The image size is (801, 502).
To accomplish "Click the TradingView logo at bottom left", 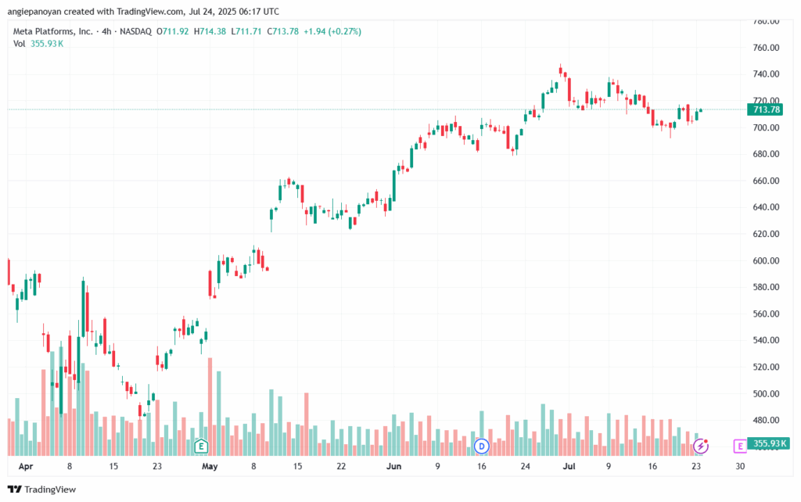I will click(15, 489).
